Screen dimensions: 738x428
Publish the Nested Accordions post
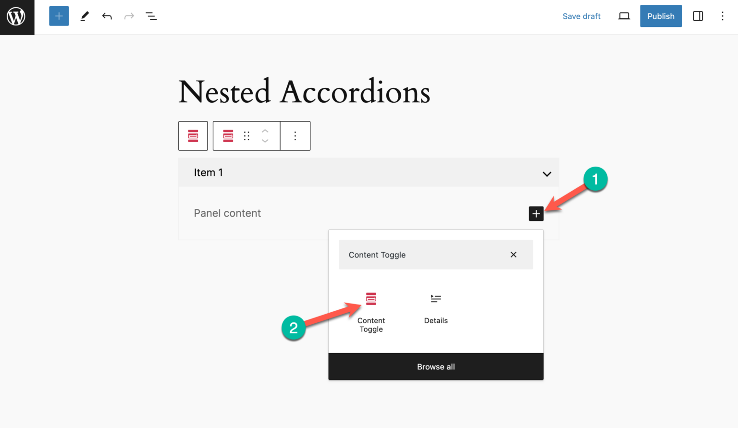coord(661,16)
